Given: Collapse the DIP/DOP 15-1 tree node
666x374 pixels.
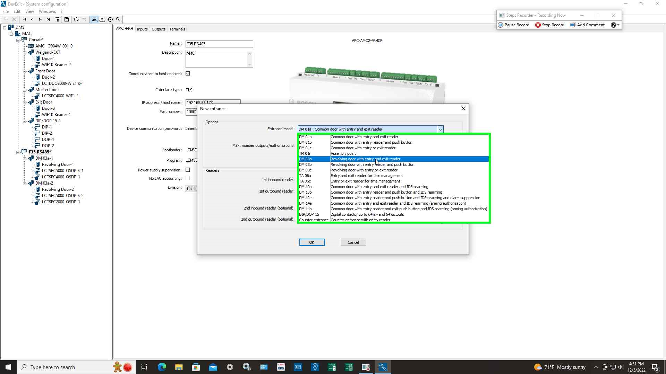Looking at the screenshot, I should [25, 121].
